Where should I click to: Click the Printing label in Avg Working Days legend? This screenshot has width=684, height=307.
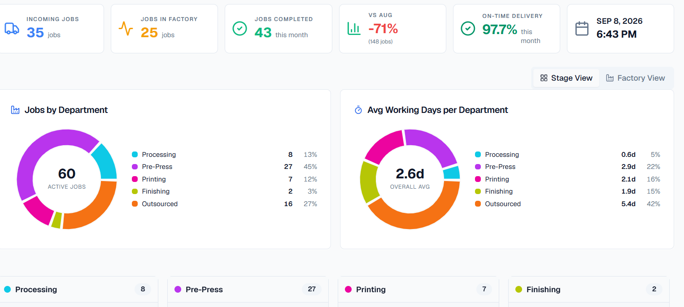[x=497, y=179]
